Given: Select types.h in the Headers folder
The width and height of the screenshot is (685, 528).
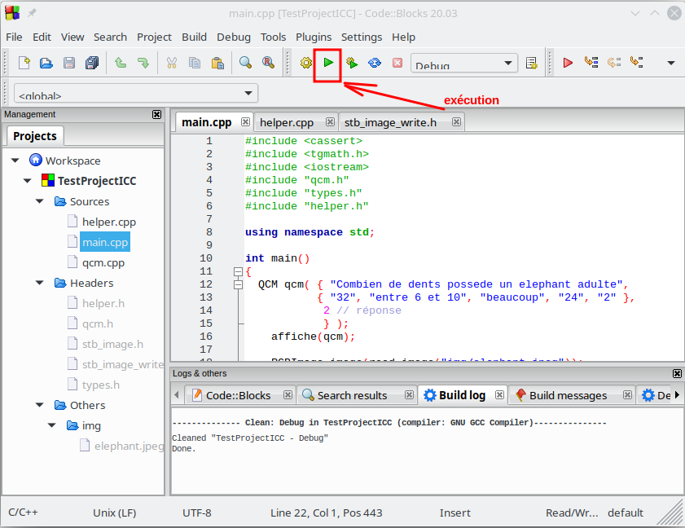Looking at the screenshot, I should point(101,385).
